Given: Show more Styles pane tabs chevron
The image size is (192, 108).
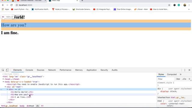Looking at the screenshot, I should click(x=181, y=74).
